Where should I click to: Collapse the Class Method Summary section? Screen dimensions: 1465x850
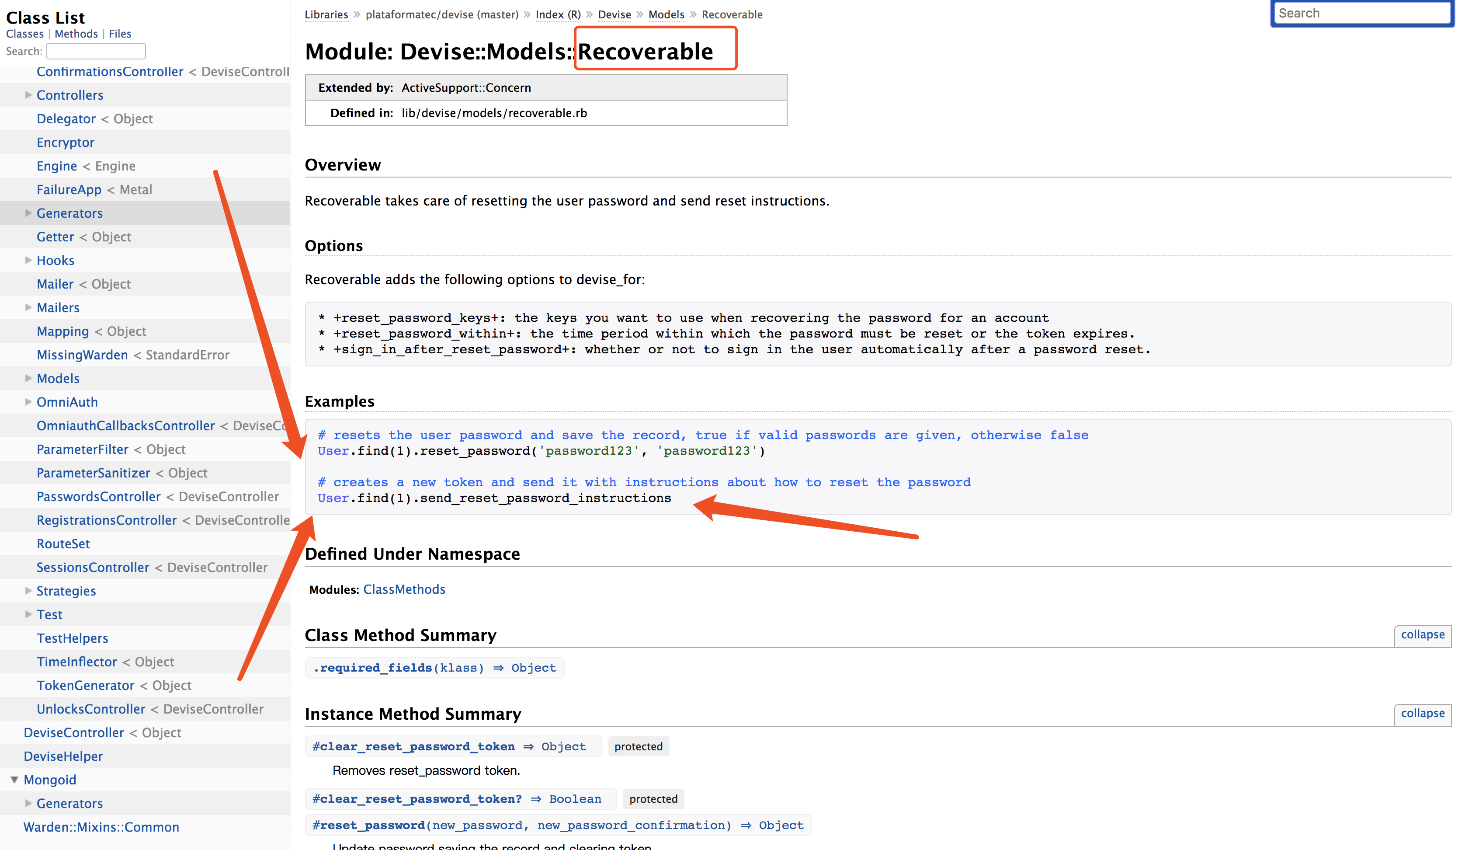click(x=1422, y=635)
